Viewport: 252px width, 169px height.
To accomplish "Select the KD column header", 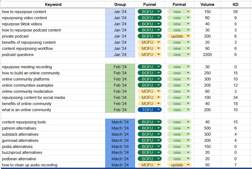I will (x=235, y=4).
